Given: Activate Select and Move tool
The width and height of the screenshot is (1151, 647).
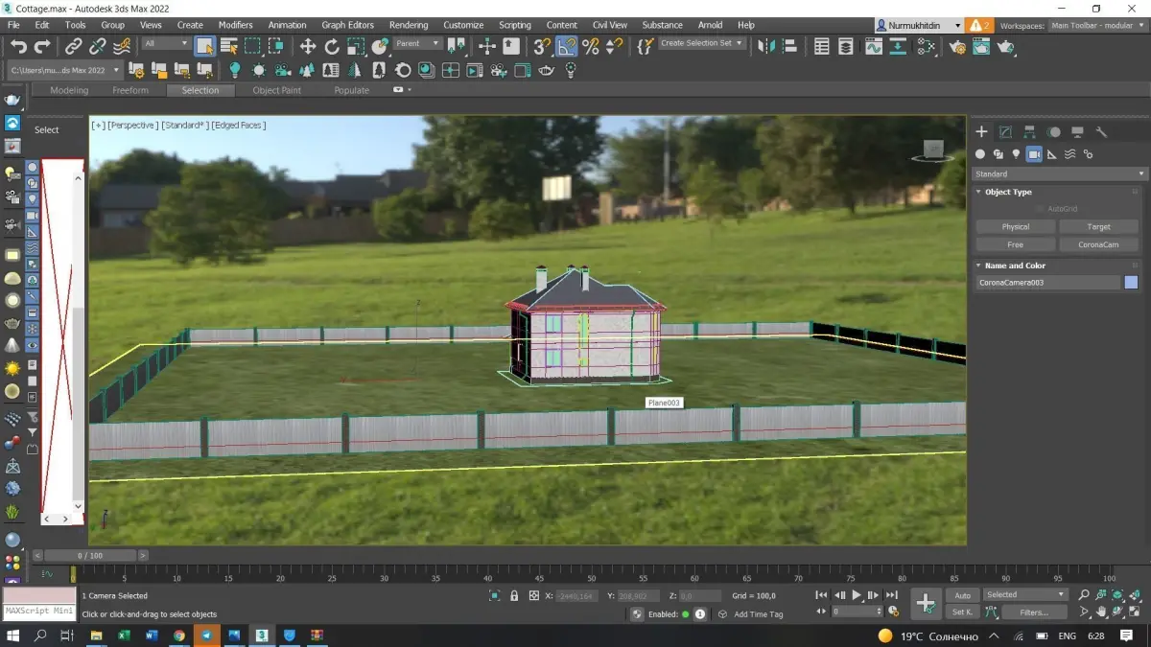Looking at the screenshot, I should (x=308, y=46).
